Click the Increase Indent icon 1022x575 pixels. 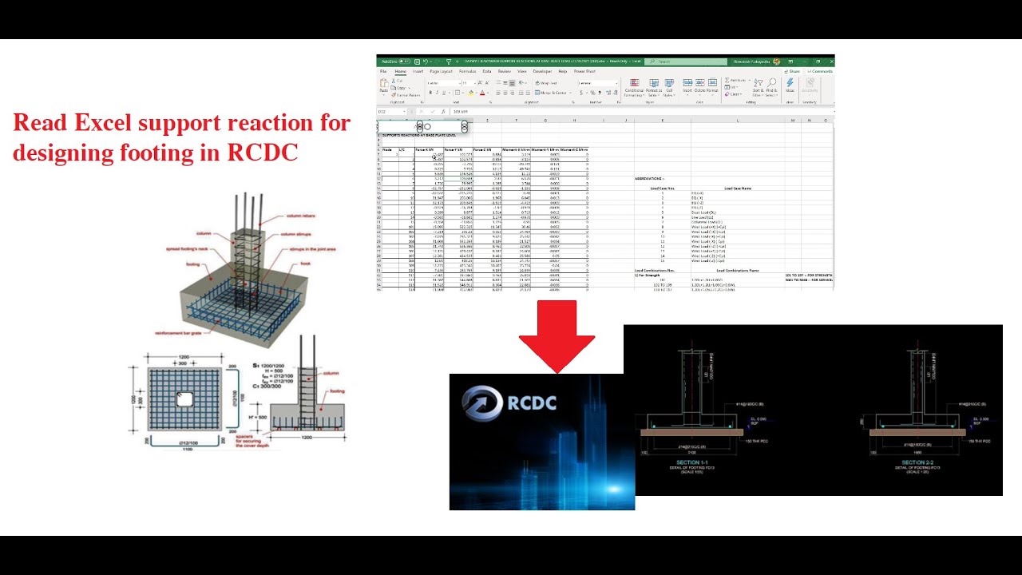click(x=528, y=93)
